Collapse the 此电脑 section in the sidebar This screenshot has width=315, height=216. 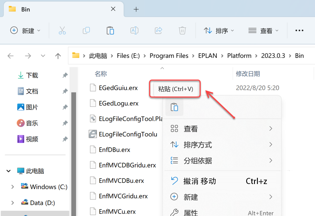pyautogui.click(x=8, y=171)
